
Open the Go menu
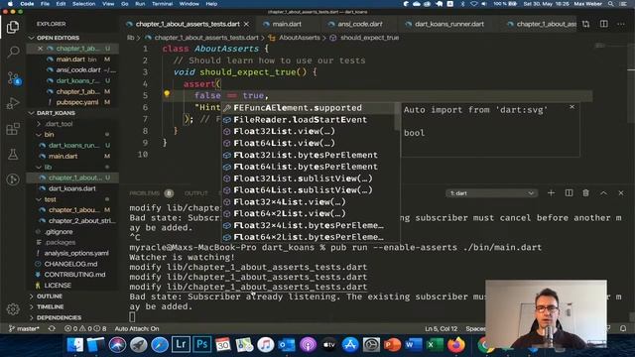[x=125, y=4]
